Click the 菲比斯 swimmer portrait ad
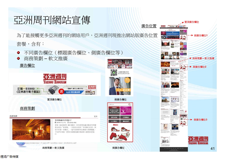Image resolution: width=225 pixels, height=159 pixels. (x=120, y=86)
